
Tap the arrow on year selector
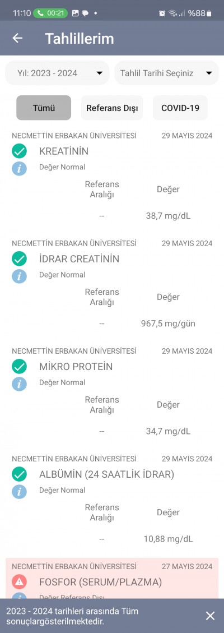pyautogui.click(x=99, y=73)
